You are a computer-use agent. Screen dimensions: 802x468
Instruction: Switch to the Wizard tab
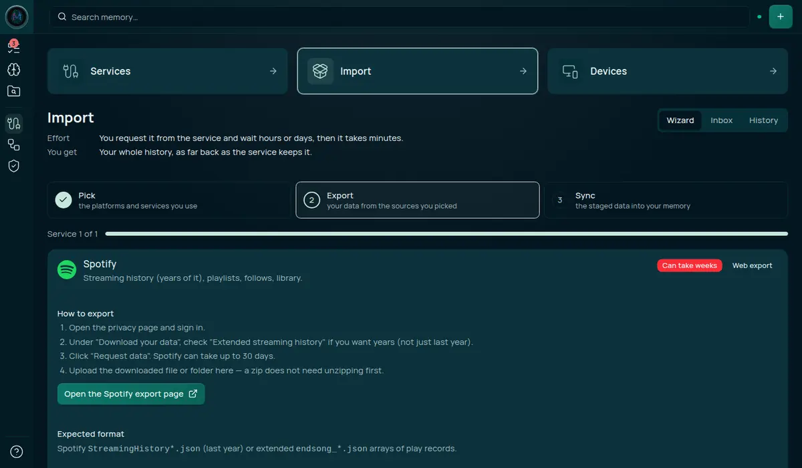coord(680,120)
